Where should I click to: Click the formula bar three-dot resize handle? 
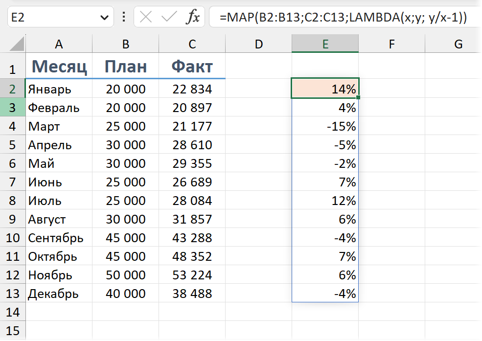click(x=124, y=17)
